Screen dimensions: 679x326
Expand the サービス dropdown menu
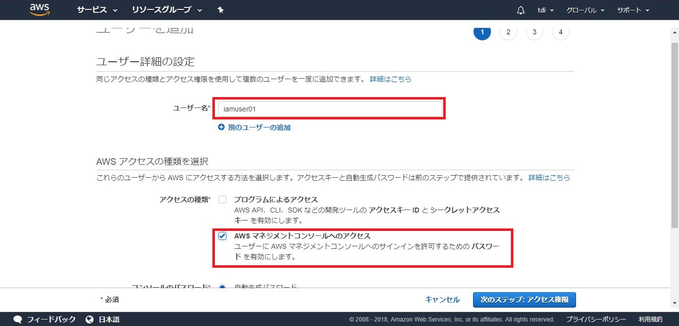coord(97,10)
